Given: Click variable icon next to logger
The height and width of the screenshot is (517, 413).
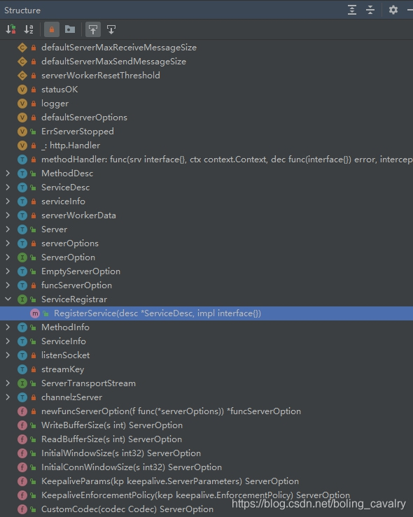Looking at the screenshot, I should point(22,104).
